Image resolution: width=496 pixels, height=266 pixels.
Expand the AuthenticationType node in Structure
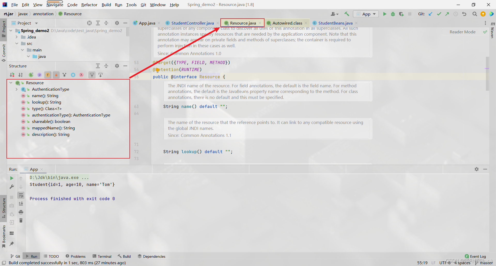click(x=17, y=89)
